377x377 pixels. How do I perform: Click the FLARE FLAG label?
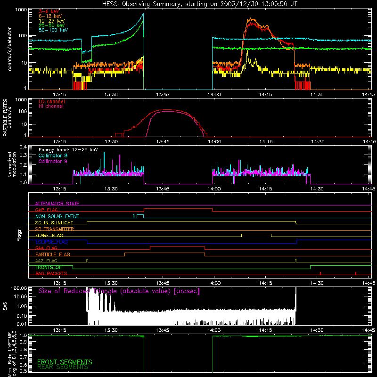(49, 235)
